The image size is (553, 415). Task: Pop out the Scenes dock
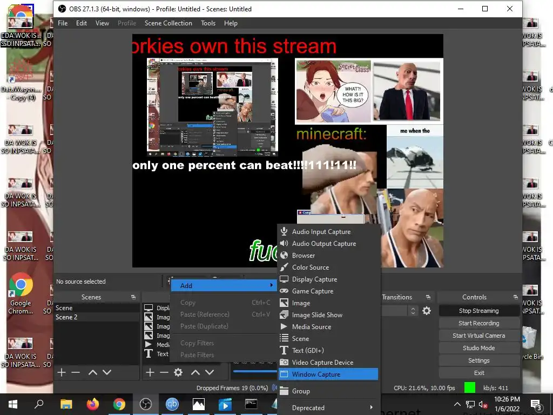click(x=133, y=297)
